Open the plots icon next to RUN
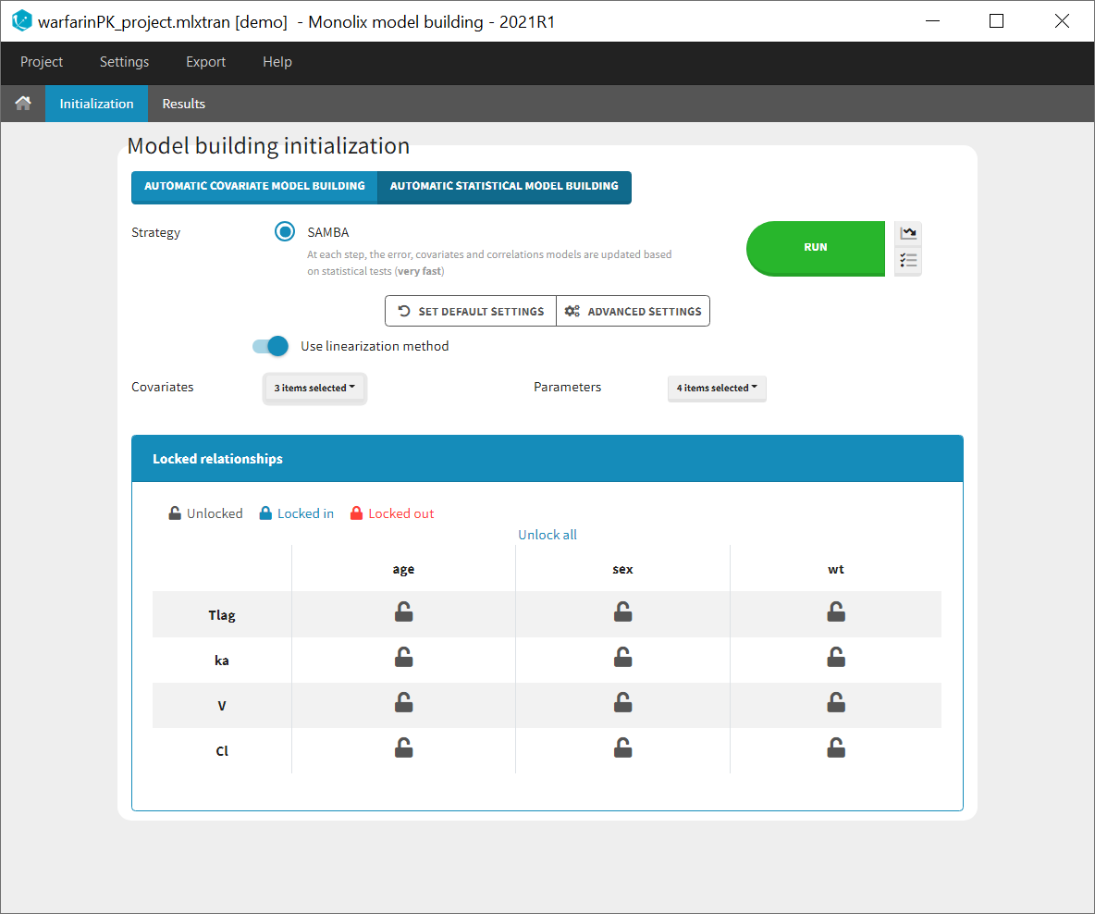The image size is (1095, 914). pyautogui.click(x=907, y=233)
